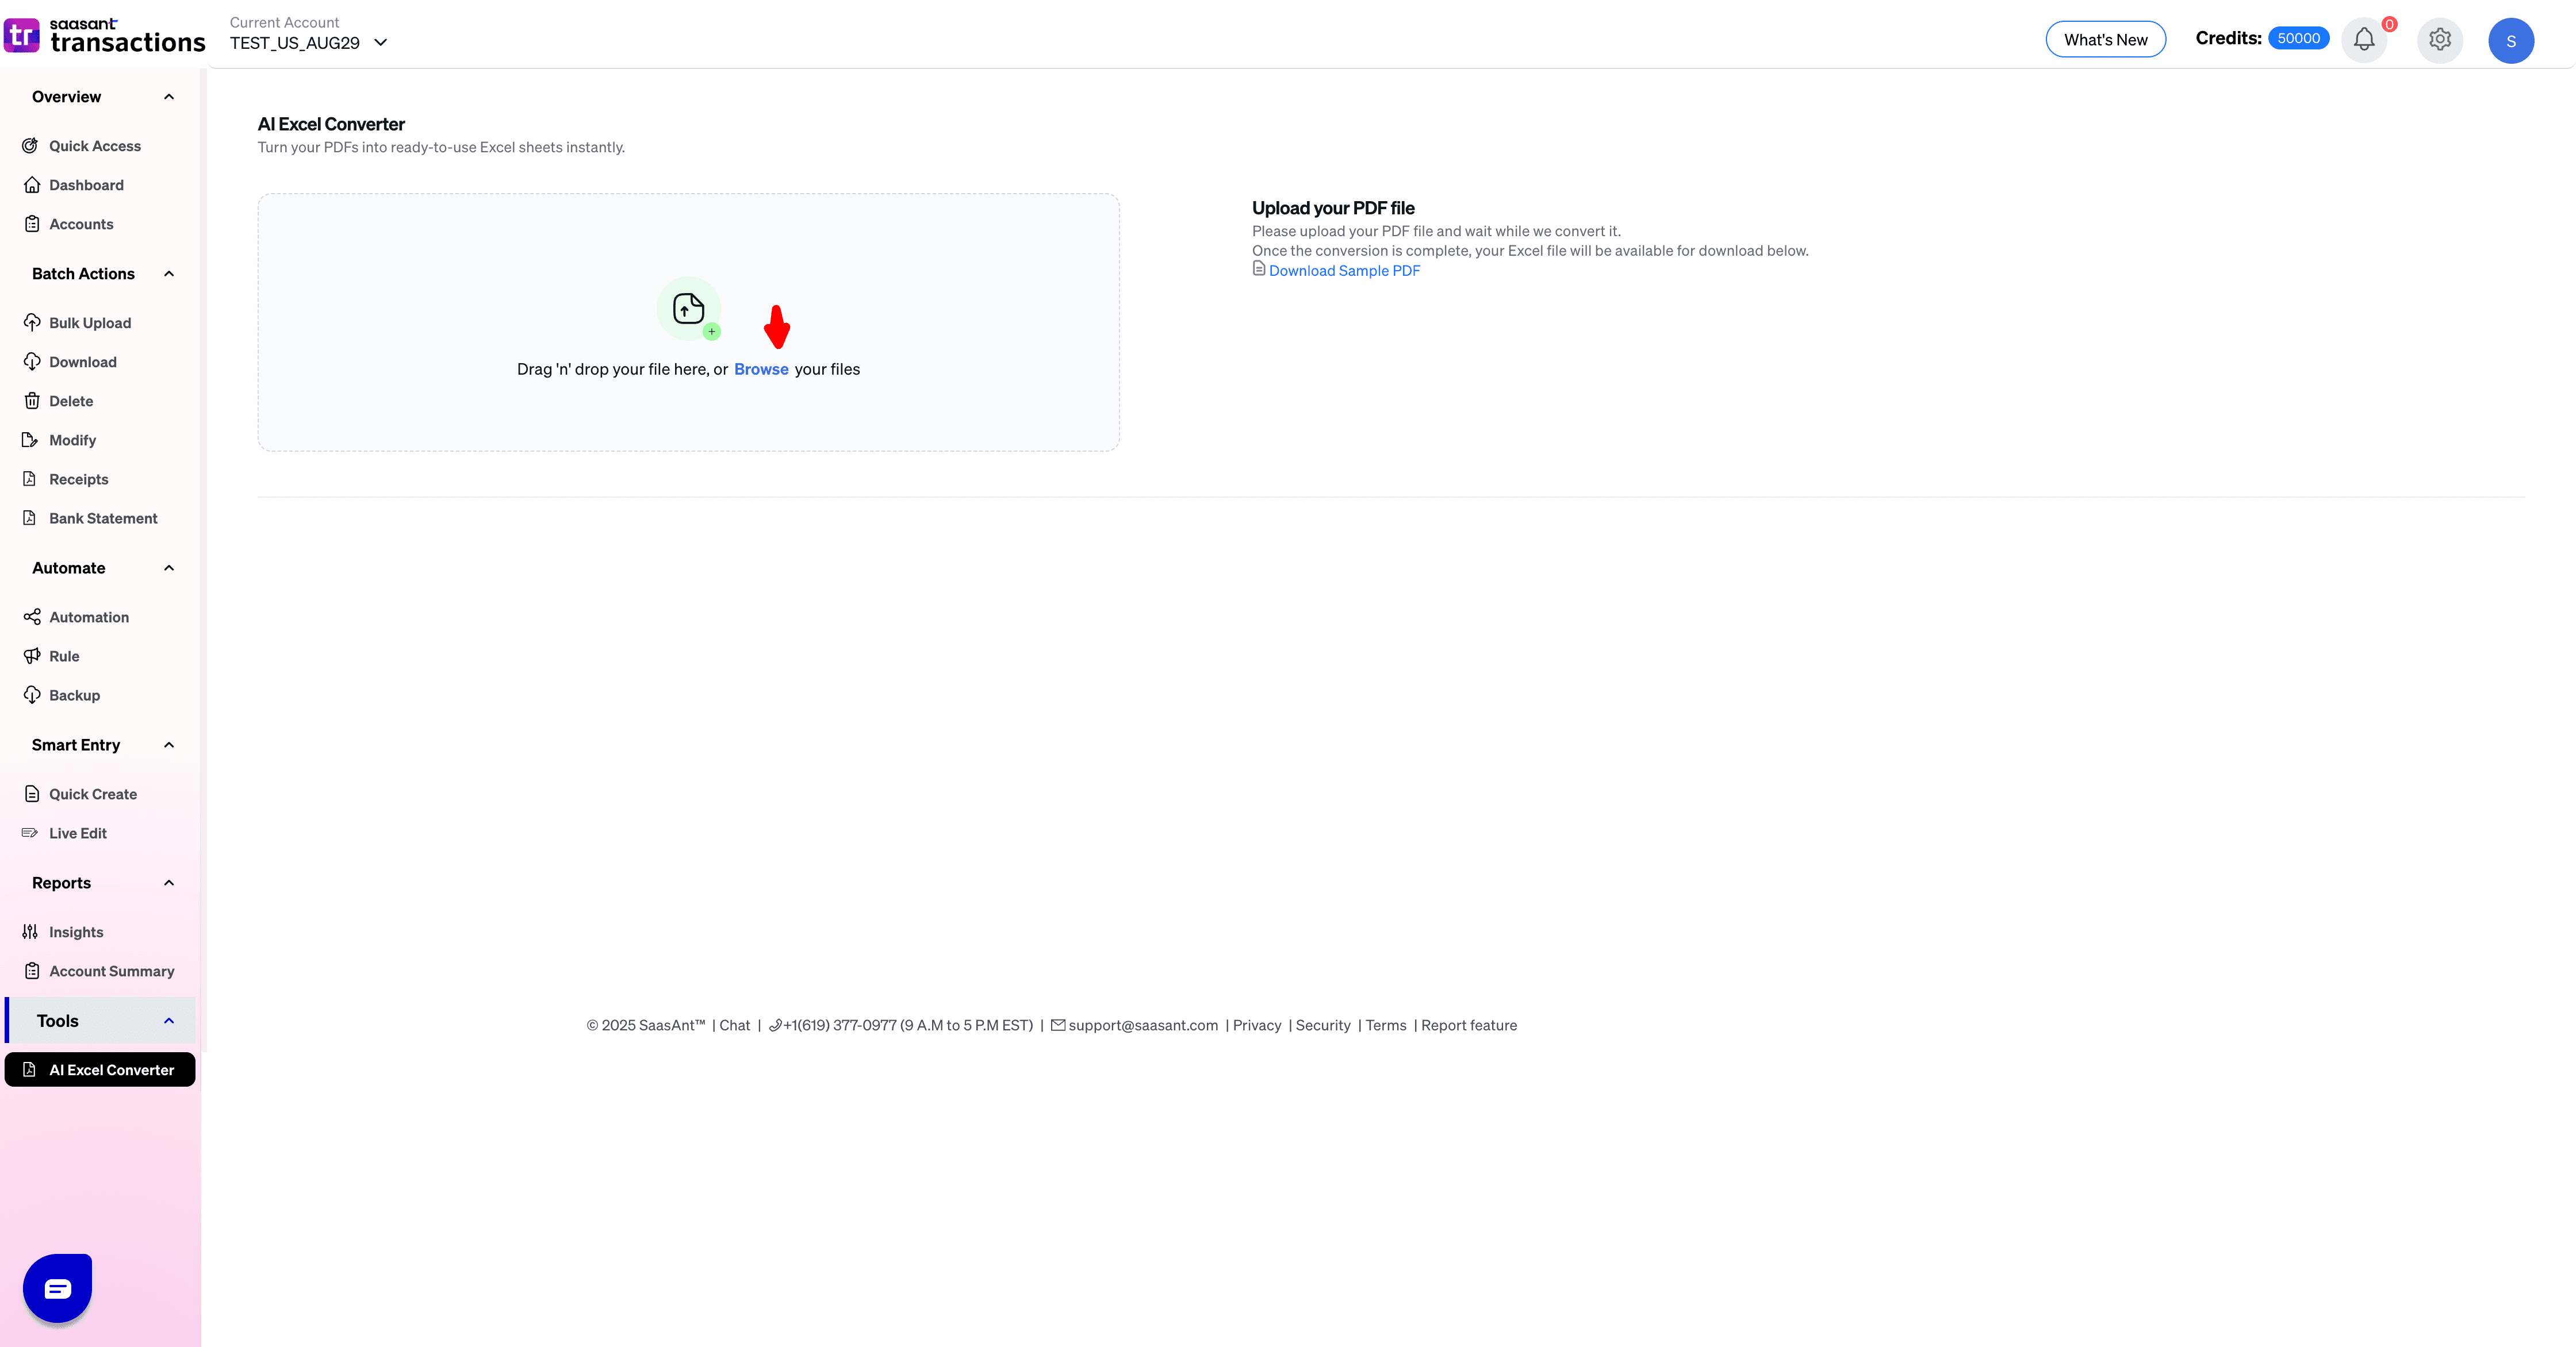
Task: Click the Dashboard home icon
Action: click(31, 185)
